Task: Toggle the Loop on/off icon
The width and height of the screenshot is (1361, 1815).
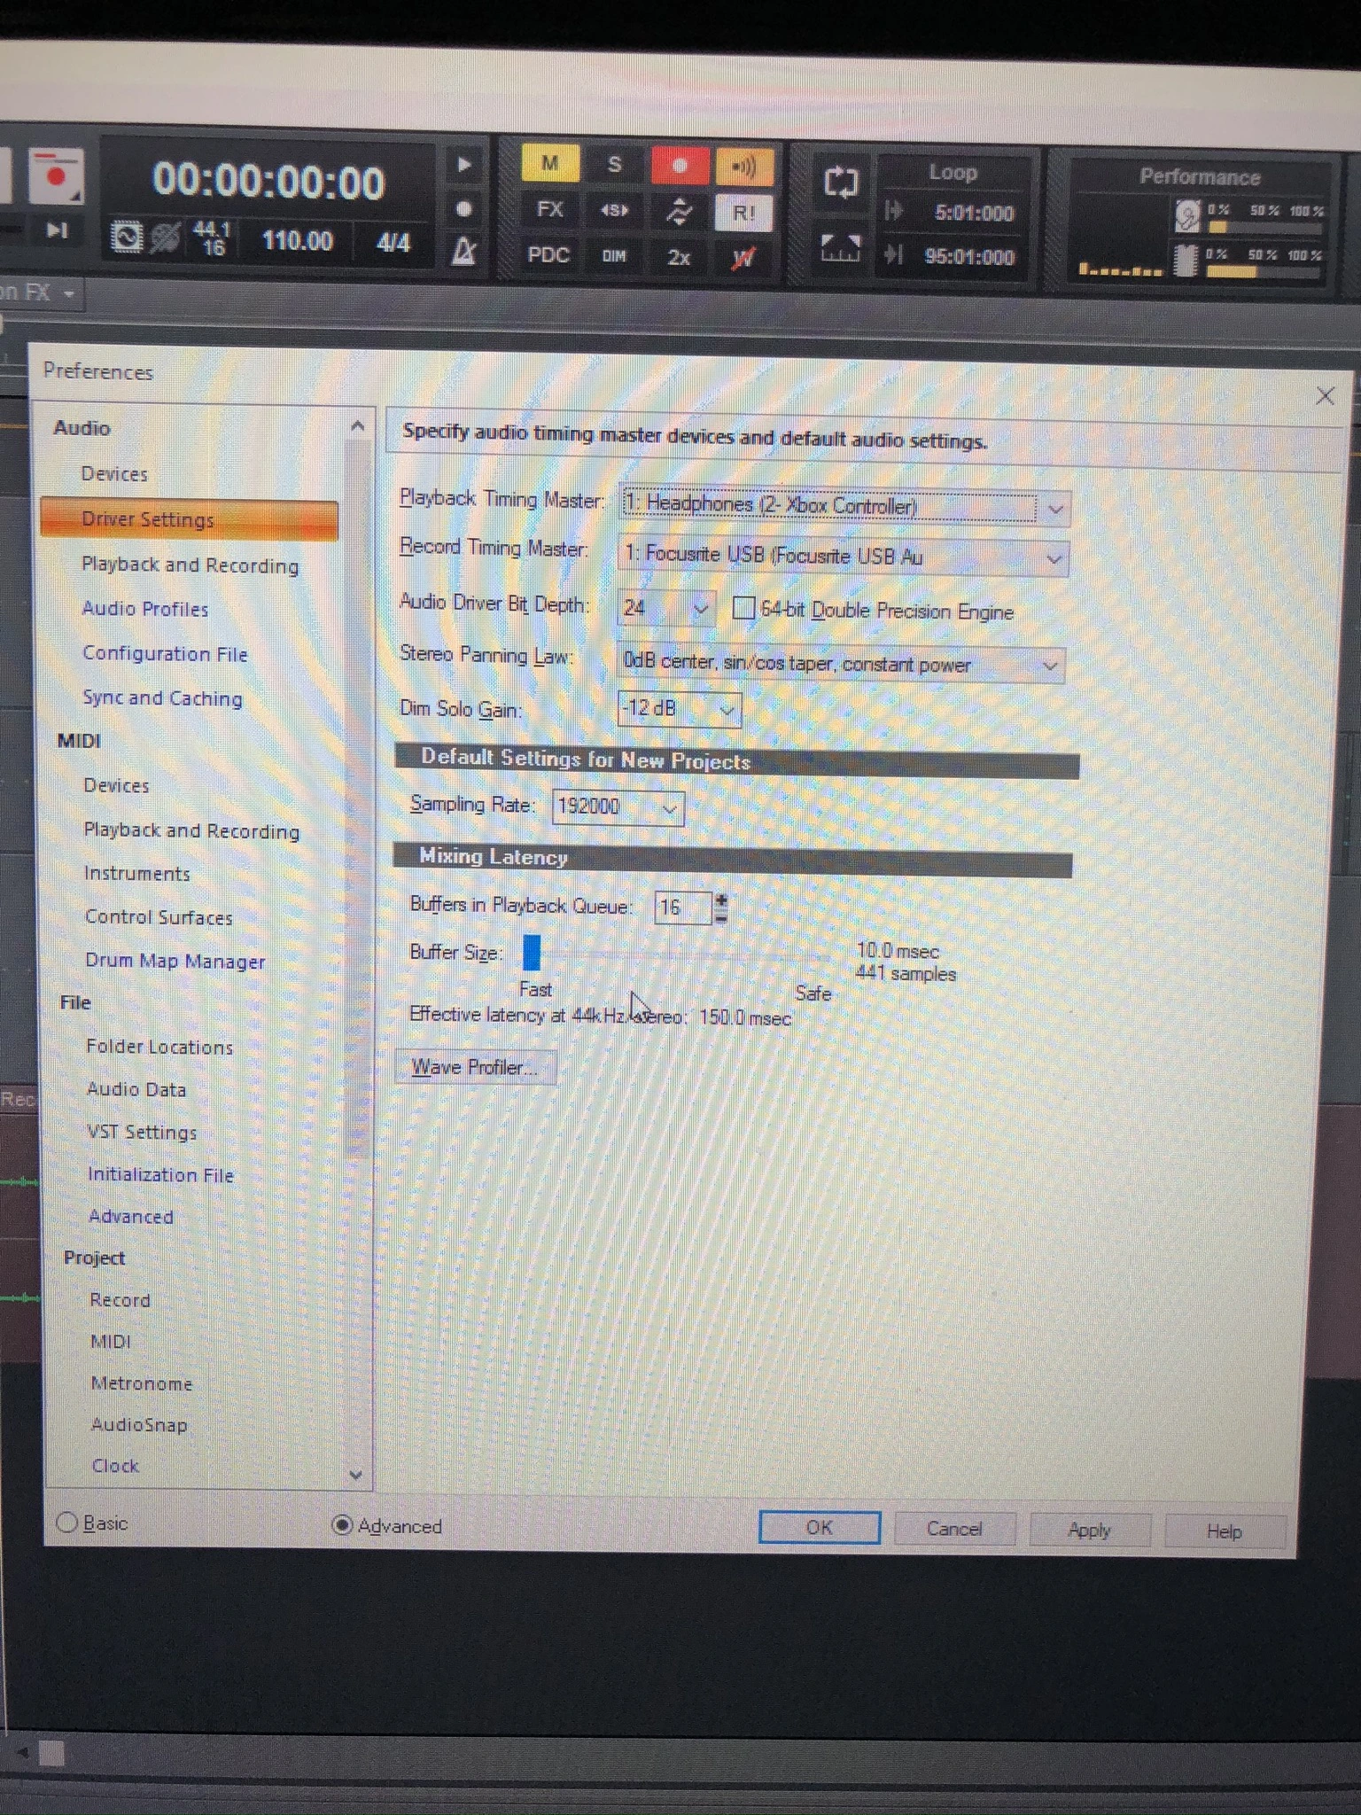Action: (x=840, y=183)
